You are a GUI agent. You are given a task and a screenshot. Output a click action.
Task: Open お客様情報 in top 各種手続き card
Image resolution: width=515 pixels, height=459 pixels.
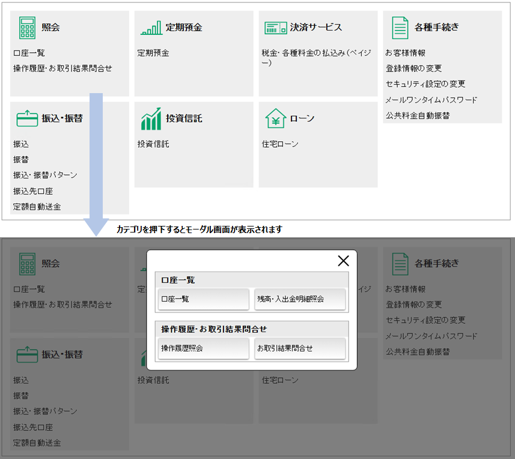click(406, 53)
